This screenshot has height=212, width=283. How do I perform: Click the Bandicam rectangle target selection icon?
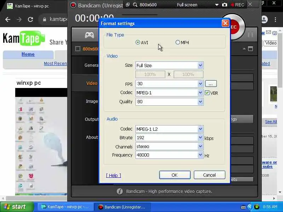pyautogui.click(x=78, y=49)
